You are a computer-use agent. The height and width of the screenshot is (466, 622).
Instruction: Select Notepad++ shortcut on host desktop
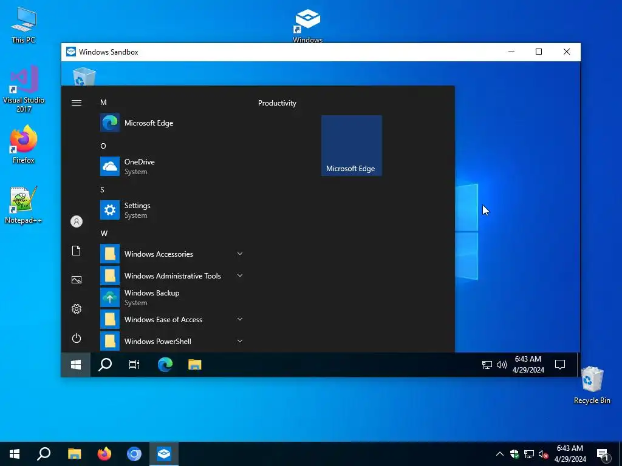point(24,205)
